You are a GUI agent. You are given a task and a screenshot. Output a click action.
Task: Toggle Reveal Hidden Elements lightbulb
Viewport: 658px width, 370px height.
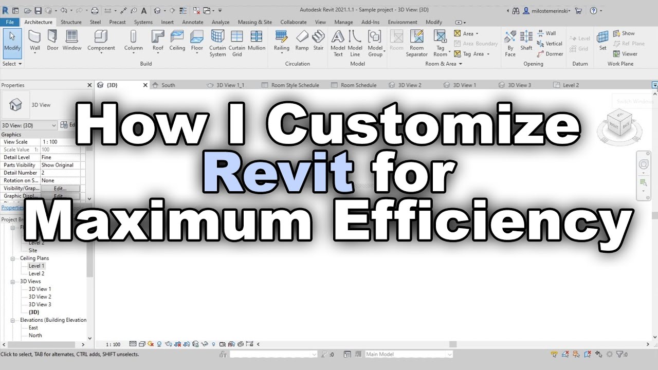pyautogui.click(x=213, y=343)
